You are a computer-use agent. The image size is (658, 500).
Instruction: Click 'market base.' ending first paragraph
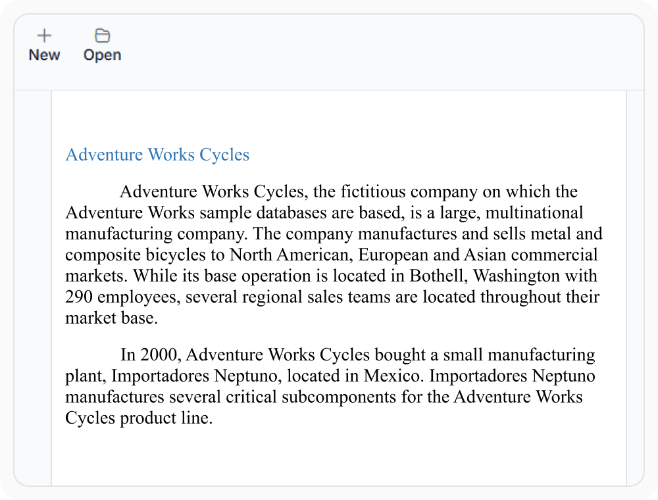[112, 318]
